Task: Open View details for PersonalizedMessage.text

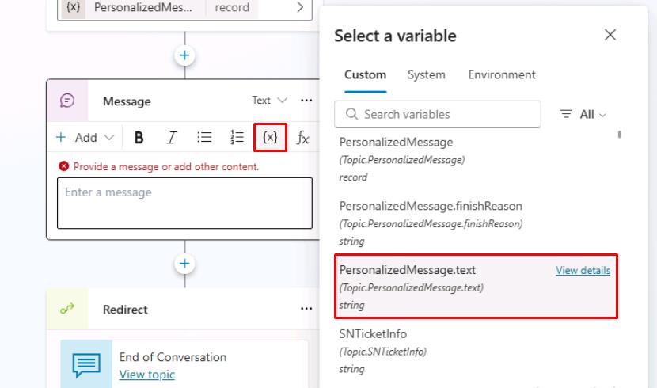Action: click(x=583, y=271)
